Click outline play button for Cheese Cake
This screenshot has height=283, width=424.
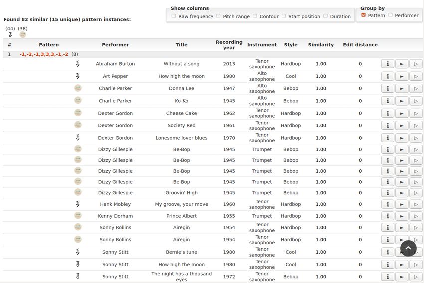click(x=416, y=114)
